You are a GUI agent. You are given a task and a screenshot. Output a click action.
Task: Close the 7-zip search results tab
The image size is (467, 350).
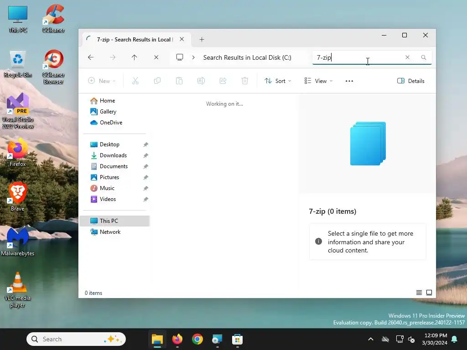coord(182,39)
